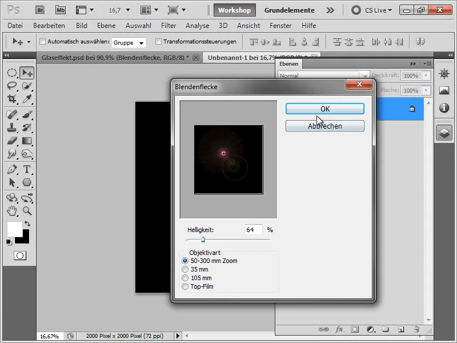This screenshot has height=343, width=457.
Task: Open the background color swatch
Action: click(x=25, y=239)
